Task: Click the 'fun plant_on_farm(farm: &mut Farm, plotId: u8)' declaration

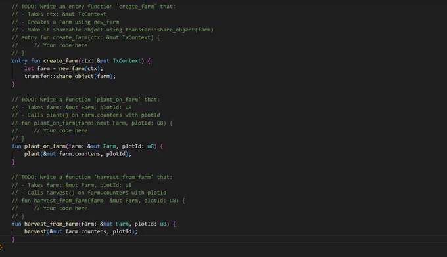Action: click(87, 146)
